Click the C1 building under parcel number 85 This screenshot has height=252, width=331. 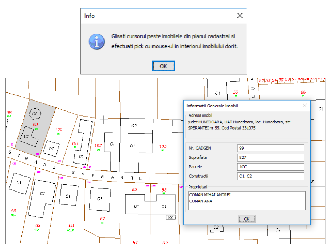pos(137,206)
